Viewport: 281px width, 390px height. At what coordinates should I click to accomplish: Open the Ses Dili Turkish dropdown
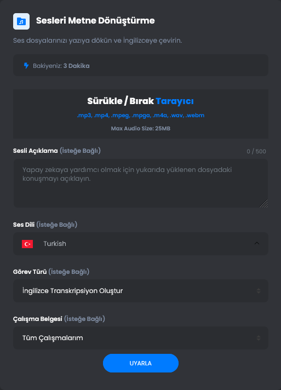[141, 244]
